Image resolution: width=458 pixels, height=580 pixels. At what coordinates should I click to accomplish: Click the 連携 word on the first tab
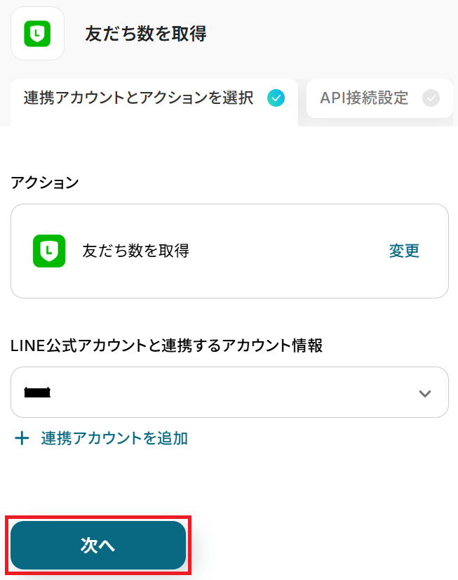tap(39, 98)
